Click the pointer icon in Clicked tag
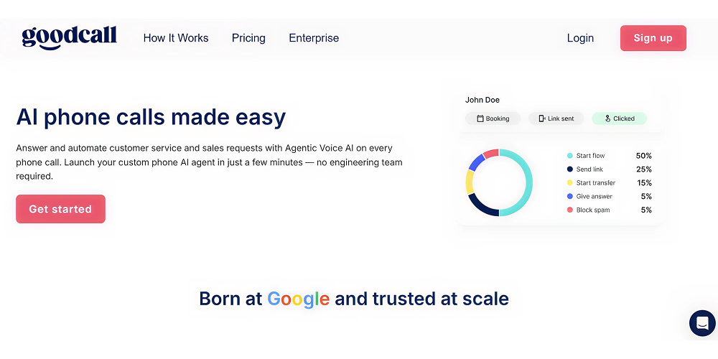This screenshot has width=718, height=359. pyautogui.click(x=607, y=118)
